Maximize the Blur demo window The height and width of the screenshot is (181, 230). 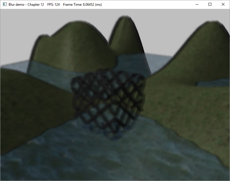pyautogui.click(x=210, y=5)
